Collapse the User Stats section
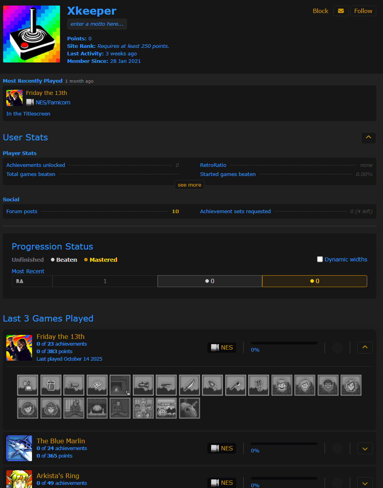The height and width of the screenshot is (488, 383). pos(368,138)
